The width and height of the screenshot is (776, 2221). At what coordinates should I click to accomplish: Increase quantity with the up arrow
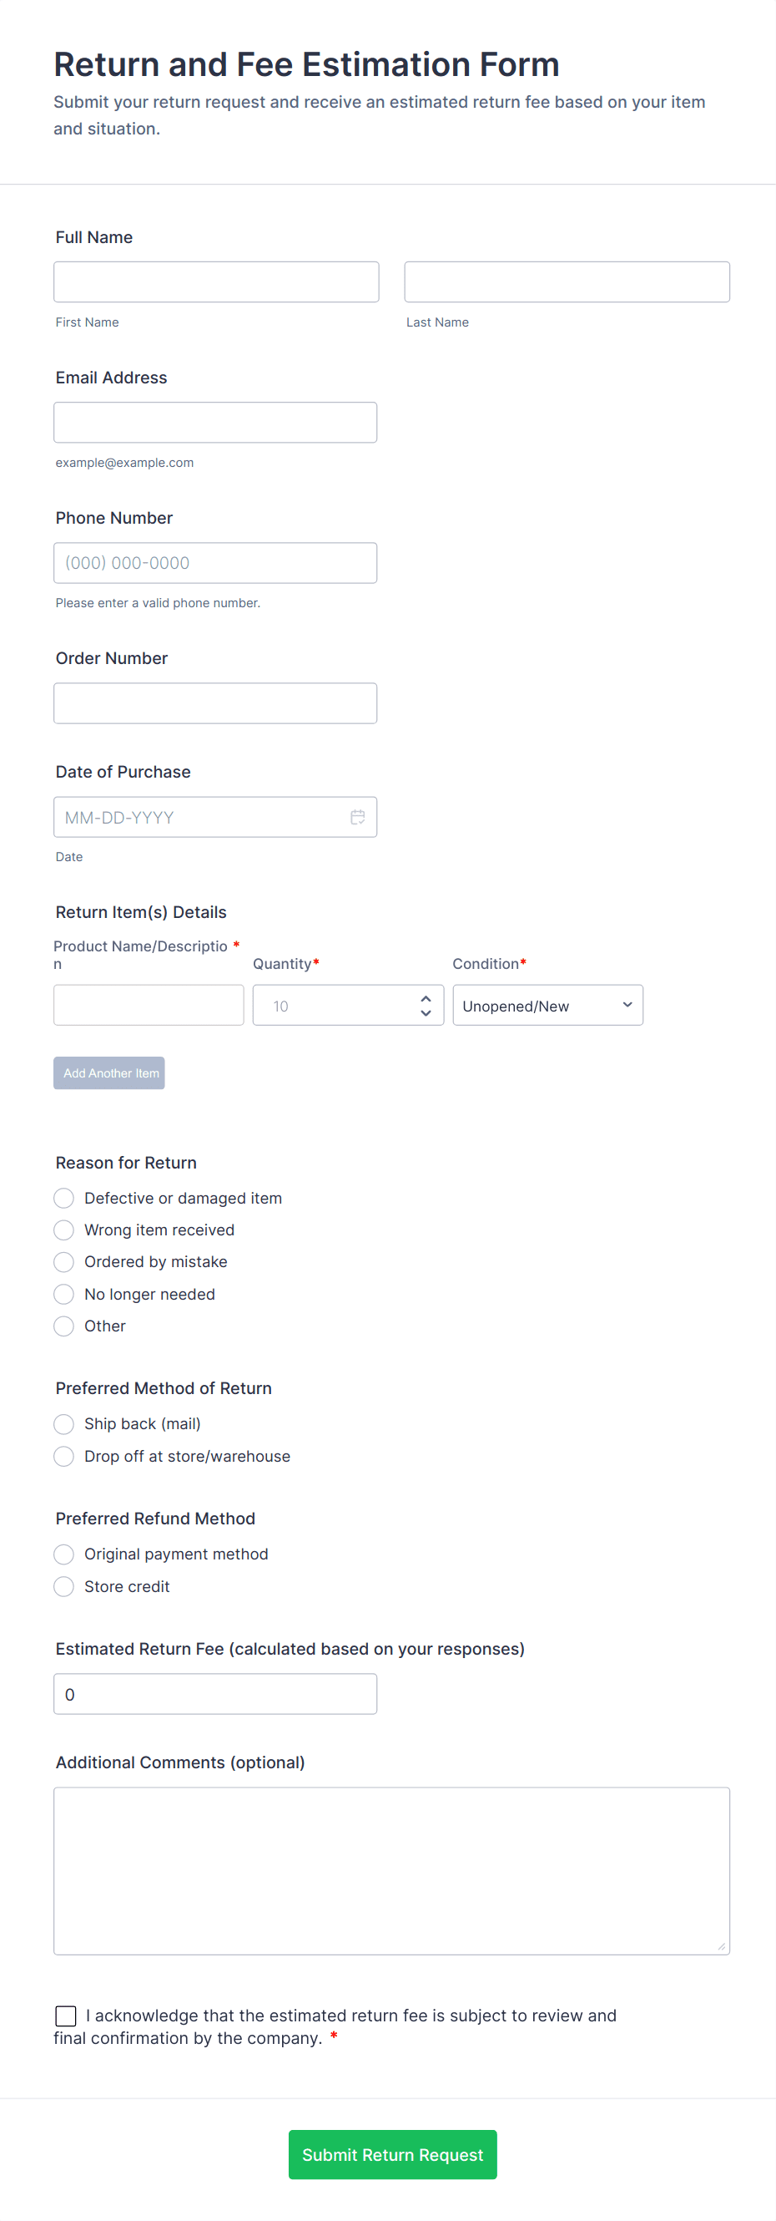click(x=426, y=998)
